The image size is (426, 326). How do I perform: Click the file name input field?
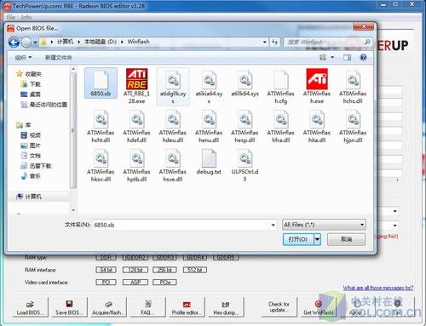[x=185, y=225]
